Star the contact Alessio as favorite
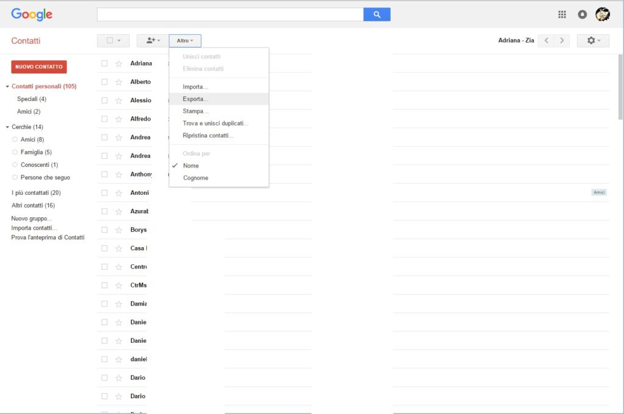Image resolution: width=624 pixels, height=414 pixels. point(118,100)
